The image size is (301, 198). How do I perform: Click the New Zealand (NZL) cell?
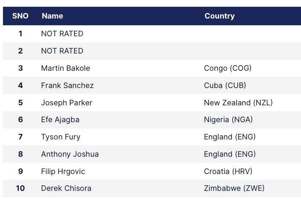[x=238, y=103]
